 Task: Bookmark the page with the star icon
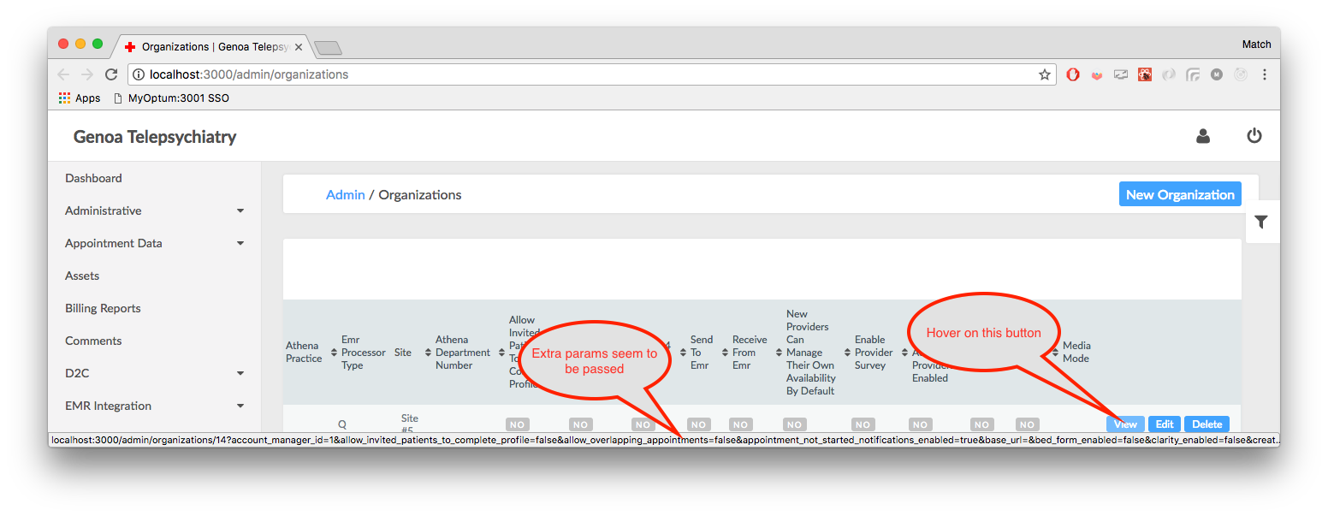[1044, 74]
